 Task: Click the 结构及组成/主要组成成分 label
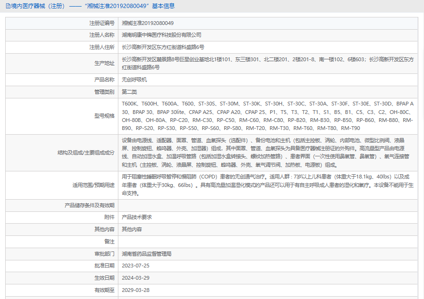pos(86,153)
